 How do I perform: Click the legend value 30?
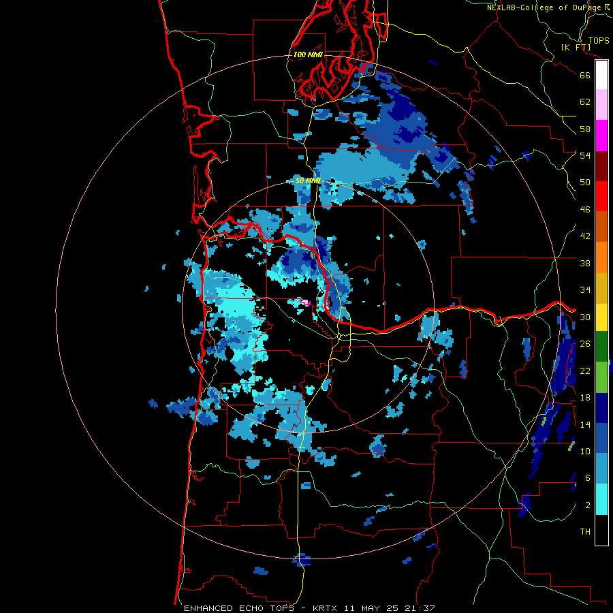[585, 317]
